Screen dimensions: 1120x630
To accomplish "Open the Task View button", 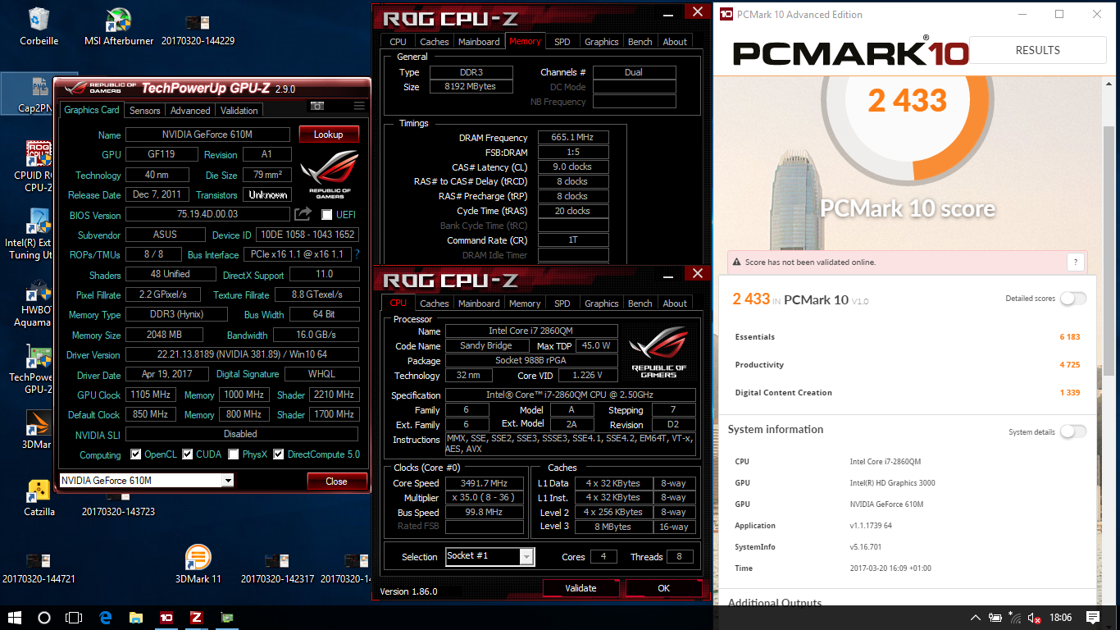I will pyautogui.click(x=74, y=618).
